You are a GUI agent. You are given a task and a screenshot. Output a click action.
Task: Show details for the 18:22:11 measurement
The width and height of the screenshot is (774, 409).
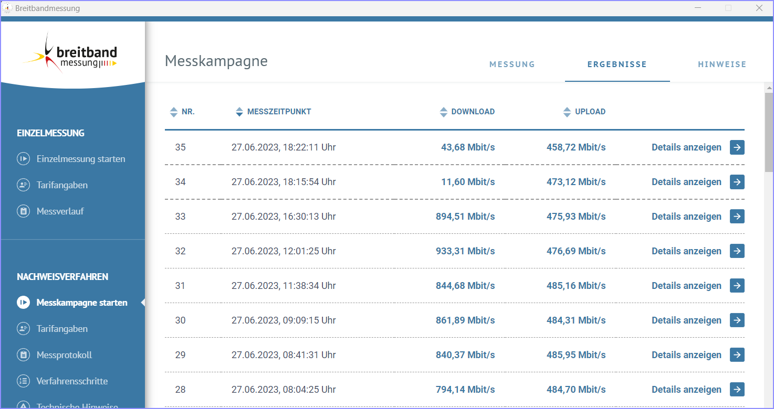pos(686,147)
